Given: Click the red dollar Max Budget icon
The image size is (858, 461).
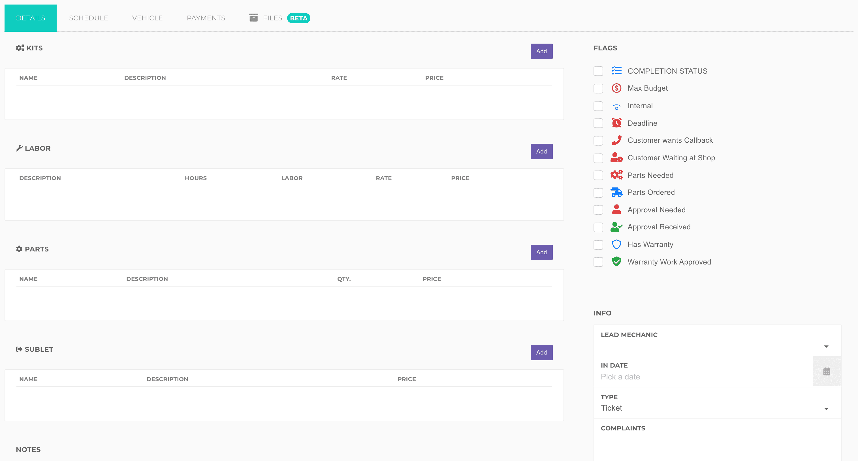Looking at the screenshot, I should [x=616, y=88].
